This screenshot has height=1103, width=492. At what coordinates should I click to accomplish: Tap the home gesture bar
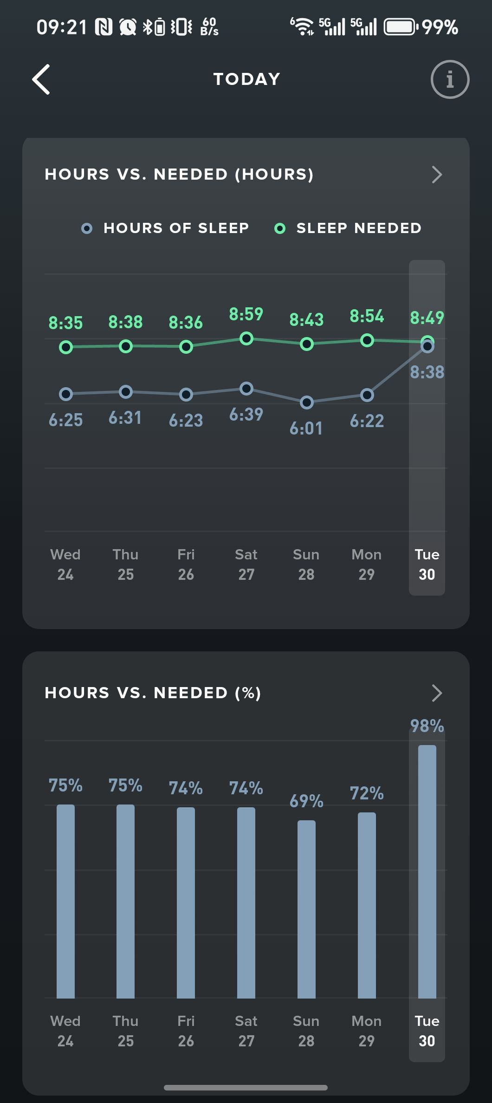(x=246, y=1088)
